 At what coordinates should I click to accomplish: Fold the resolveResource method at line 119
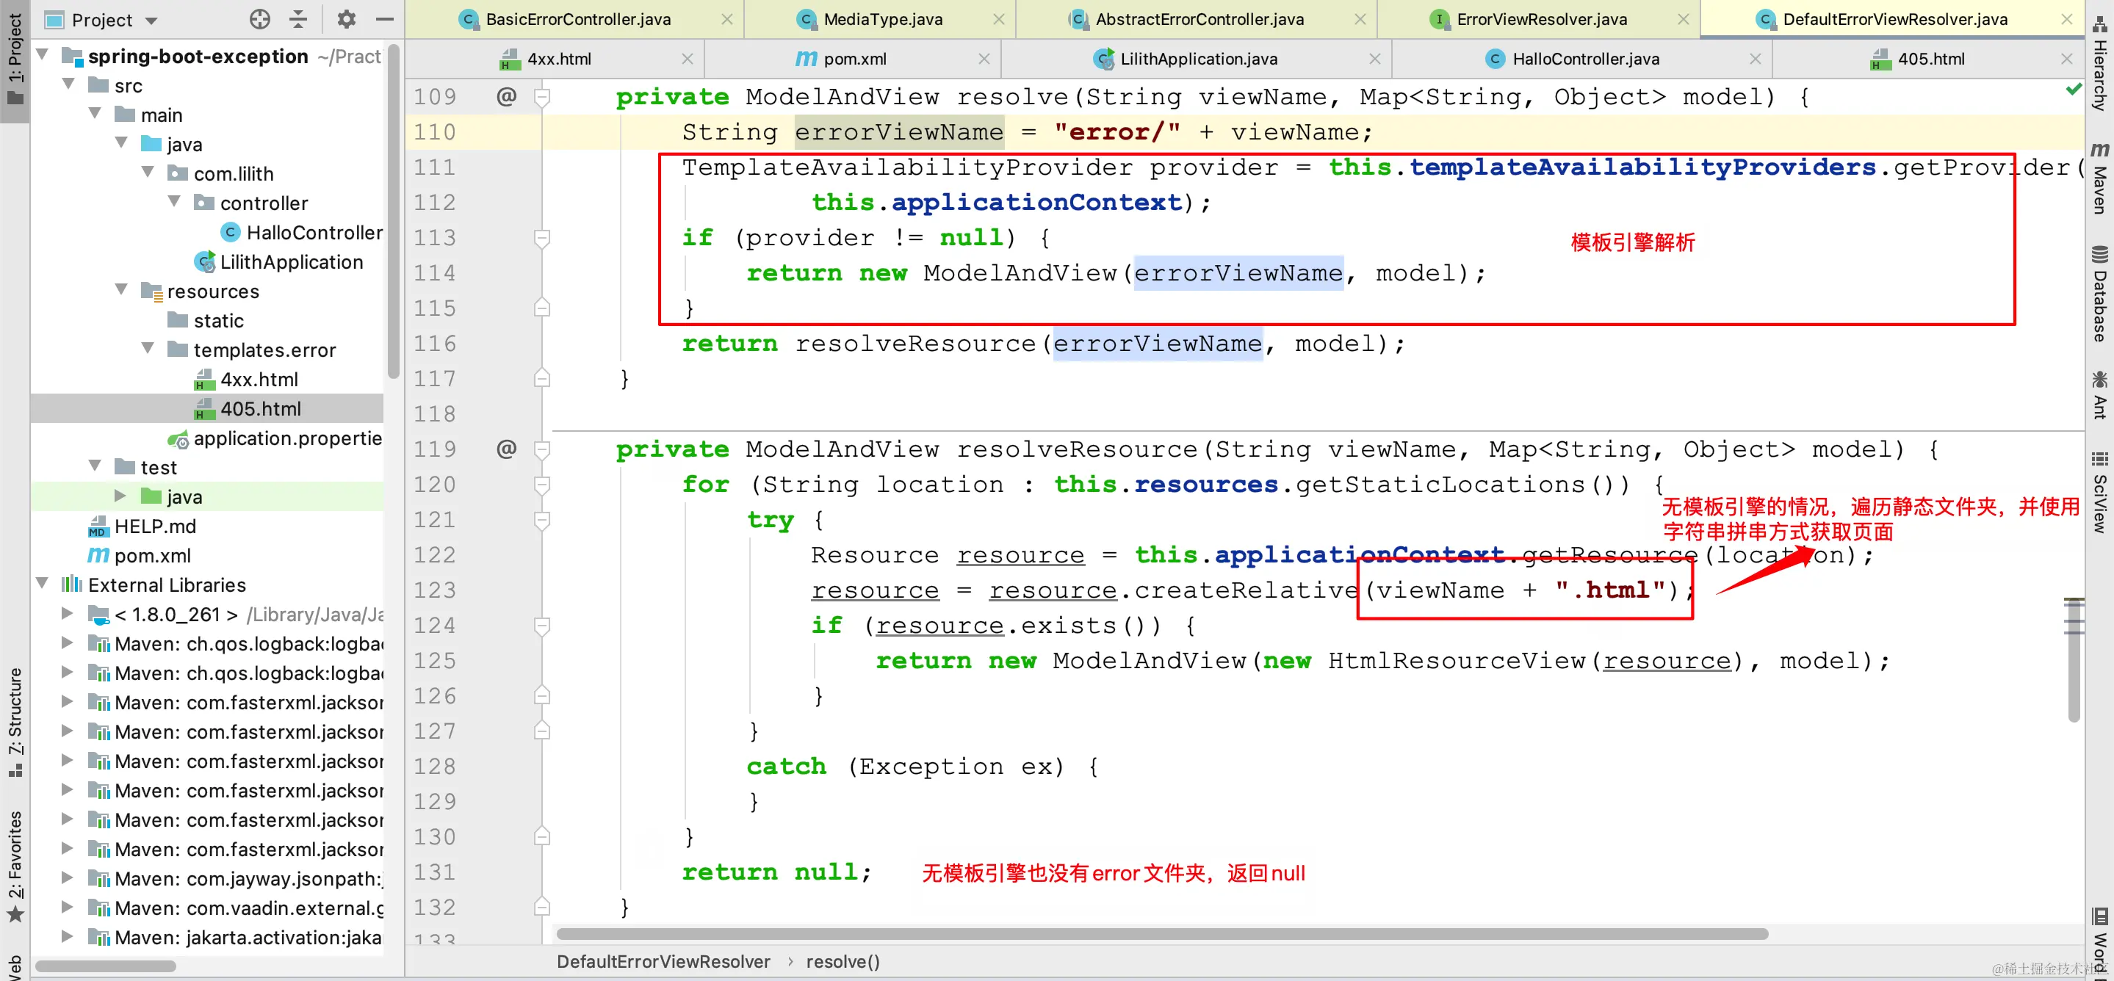click(541, 450)
